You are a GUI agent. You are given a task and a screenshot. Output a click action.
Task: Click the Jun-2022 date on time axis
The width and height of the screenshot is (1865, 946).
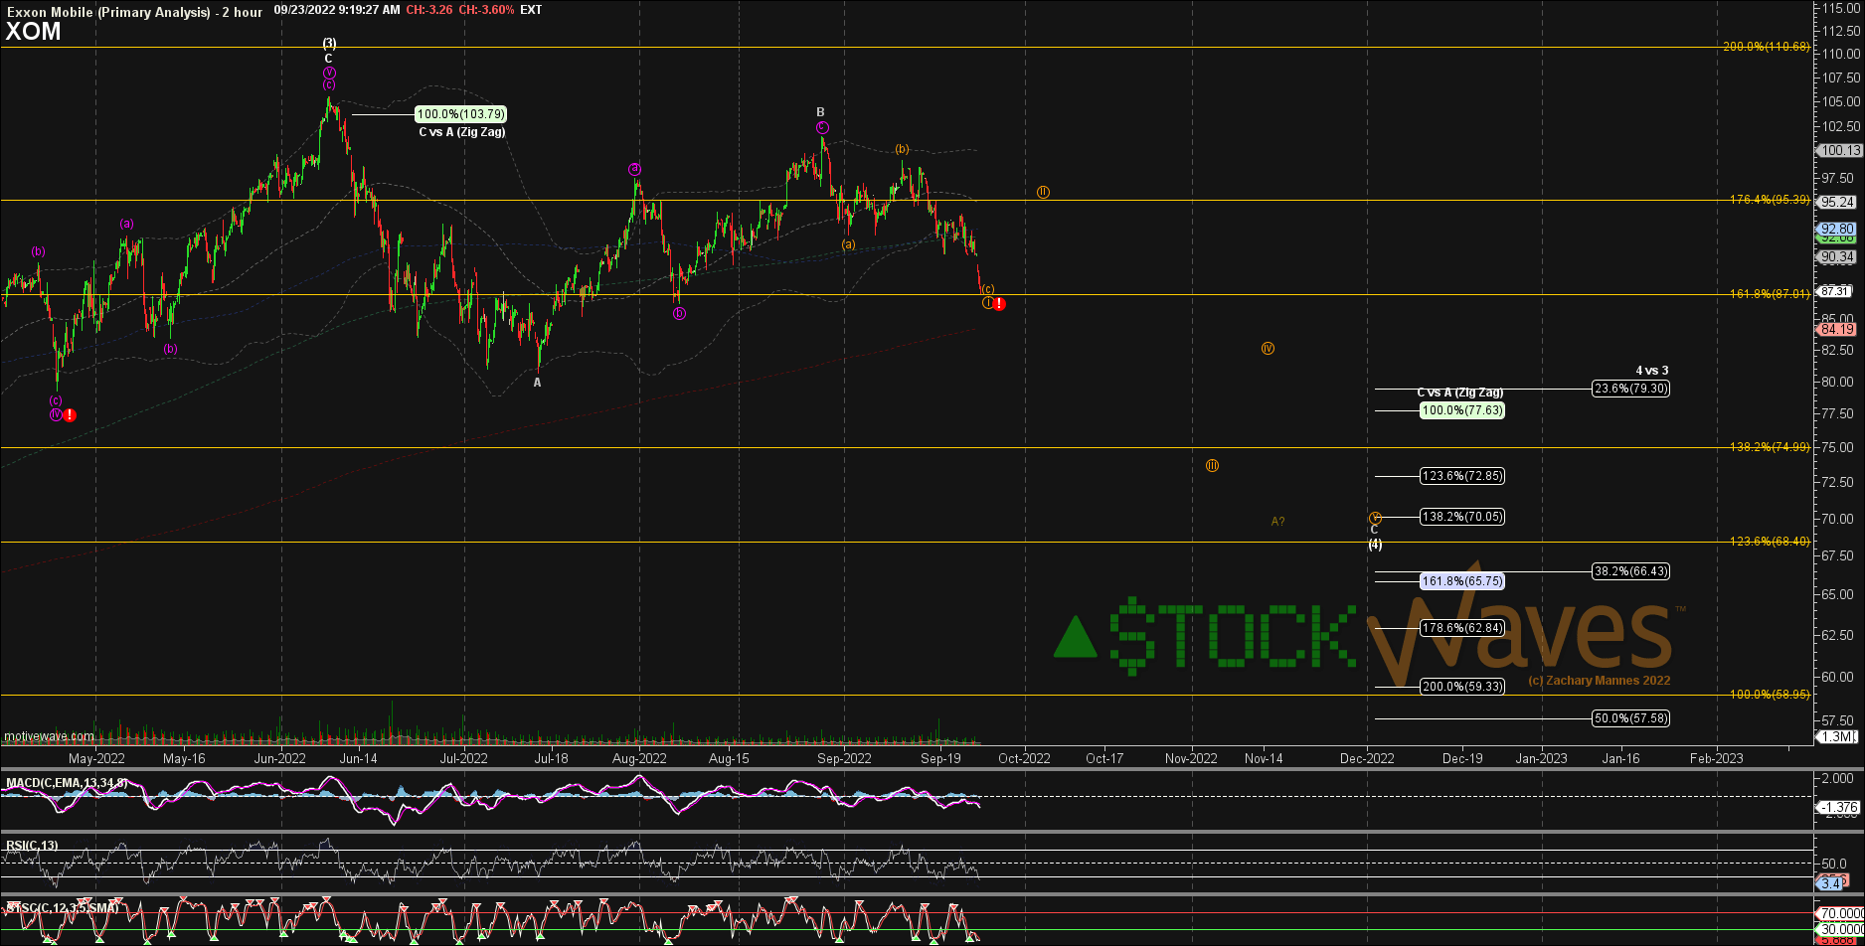point(279,758)
